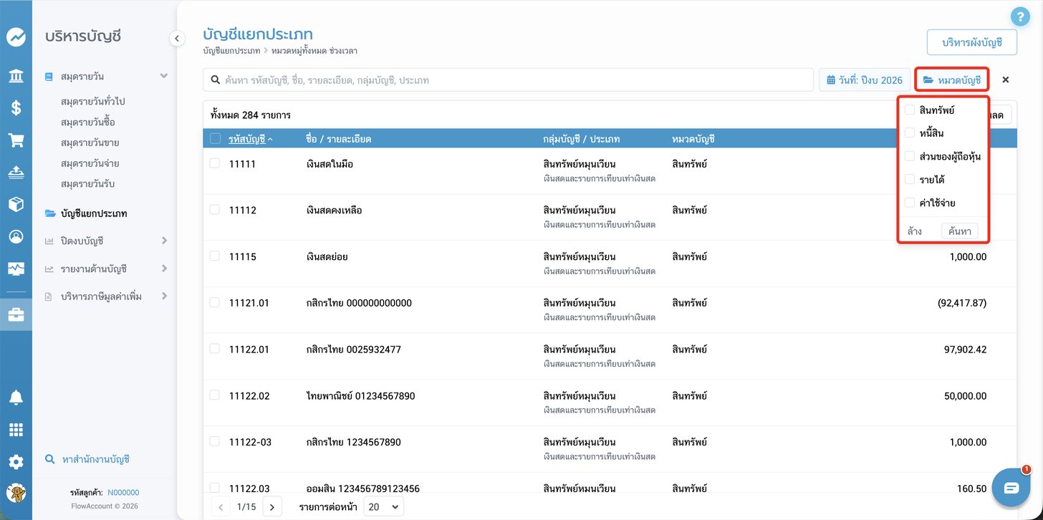This screenshot has width=1043, height=520.
Task: Open the chat support bubble
Action: click(1011, 488)
